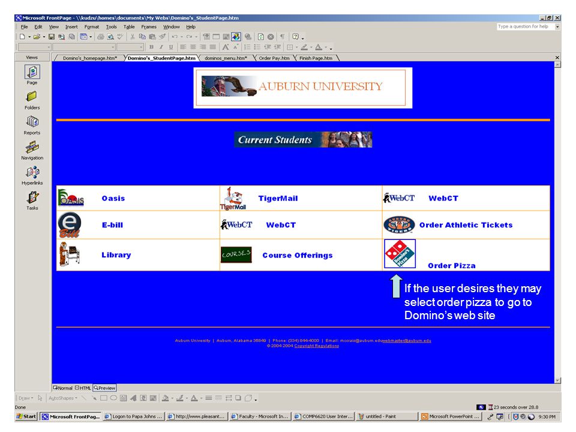Click the Insert Hyperlink globe icon

(x=248, y=37)
